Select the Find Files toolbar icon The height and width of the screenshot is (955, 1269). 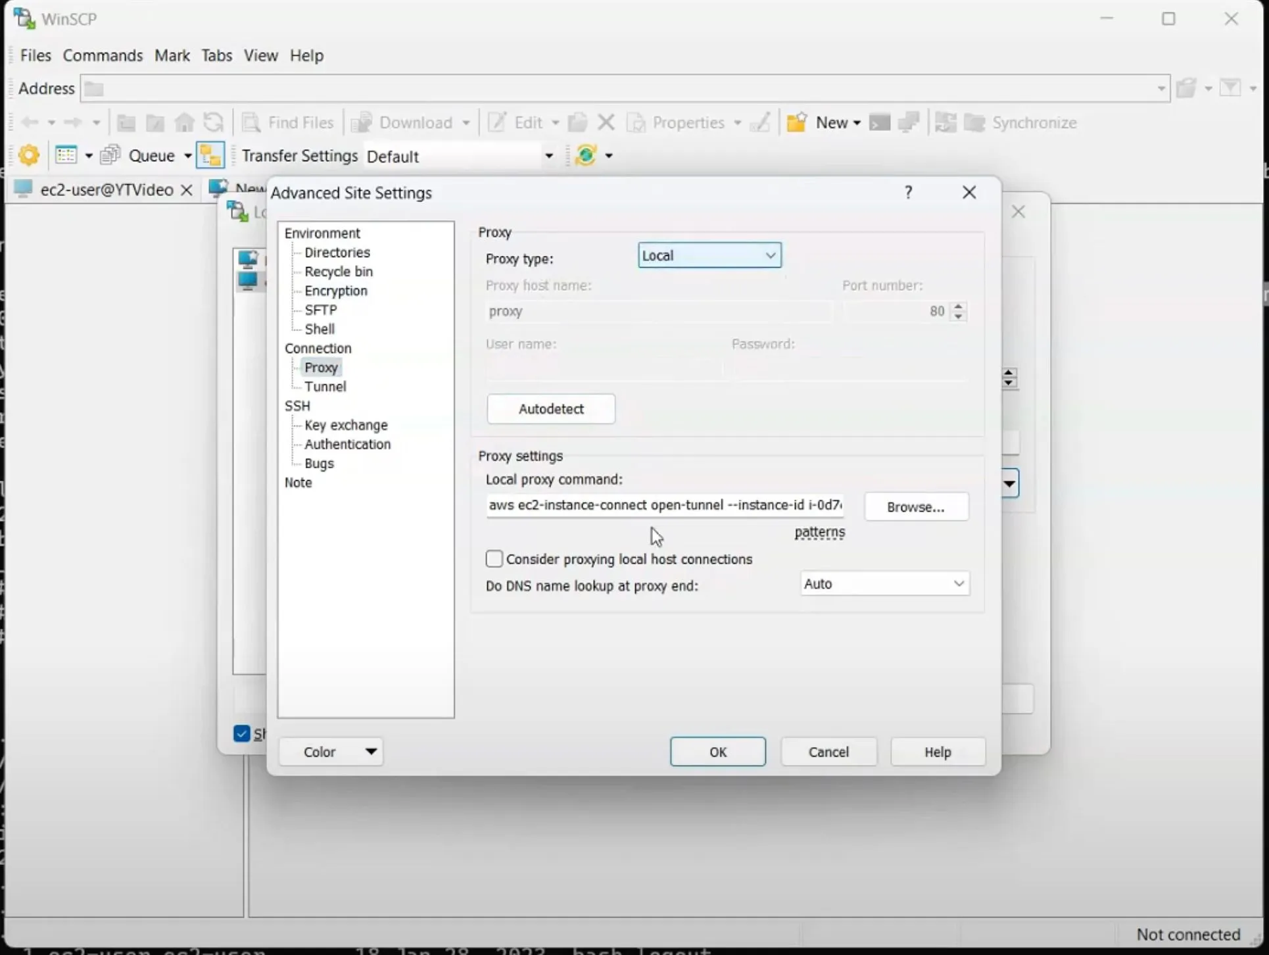click(x=287, y=123)
